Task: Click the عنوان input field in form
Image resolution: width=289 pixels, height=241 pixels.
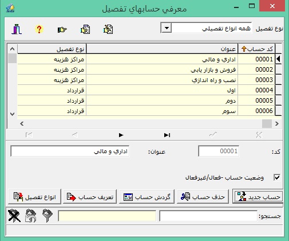Action: click(x=70, y=151)
